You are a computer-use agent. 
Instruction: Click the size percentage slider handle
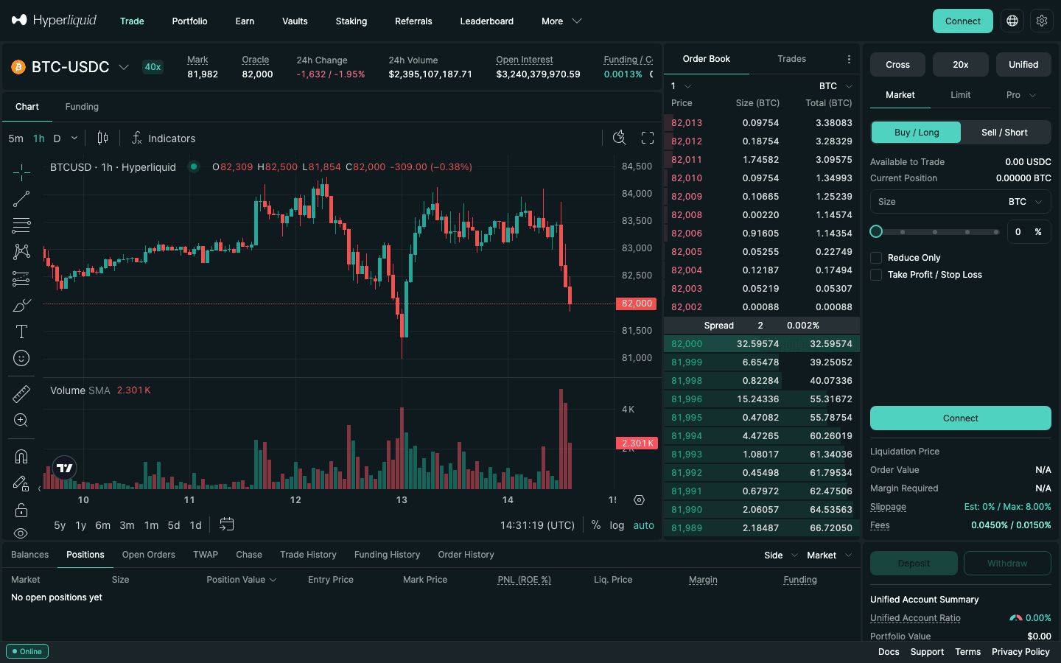click(x=876, y=231)
